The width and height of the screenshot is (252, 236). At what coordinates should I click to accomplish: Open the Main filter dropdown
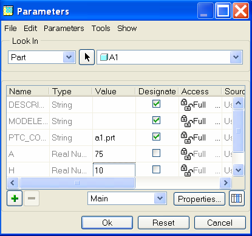point(160,198)
